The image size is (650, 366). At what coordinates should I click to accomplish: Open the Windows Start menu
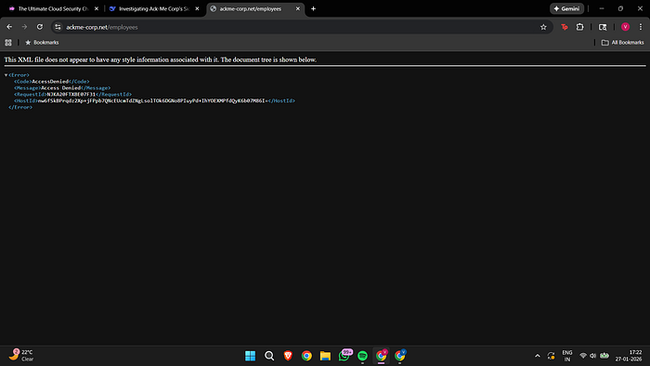click(251, 356)
